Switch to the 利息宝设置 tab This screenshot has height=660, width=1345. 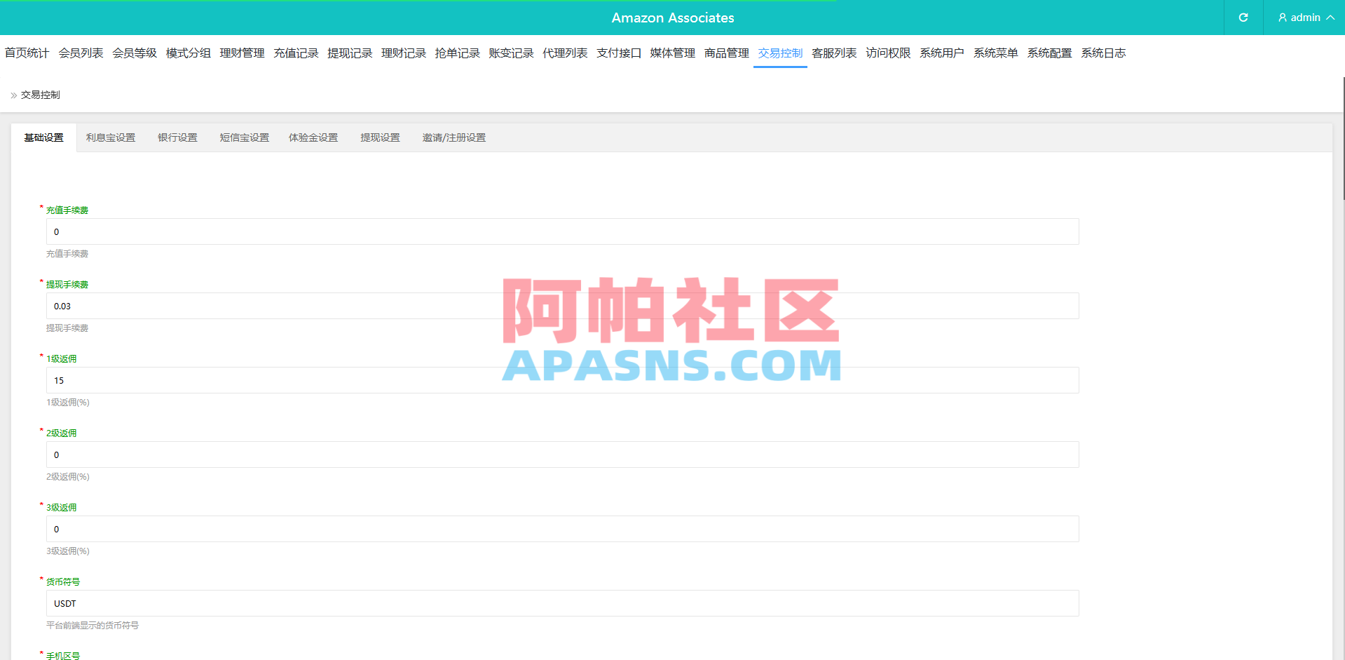[110, 137]
